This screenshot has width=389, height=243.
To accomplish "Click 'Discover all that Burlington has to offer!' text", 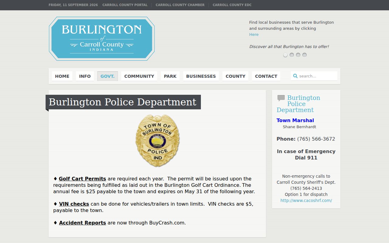I will tap(289, 47).
